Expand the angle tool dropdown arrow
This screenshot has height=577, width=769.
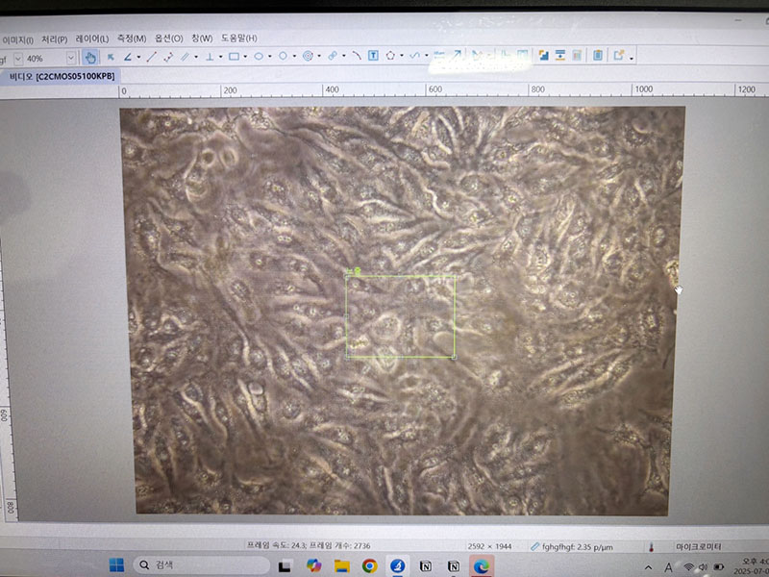coord(138,58)
